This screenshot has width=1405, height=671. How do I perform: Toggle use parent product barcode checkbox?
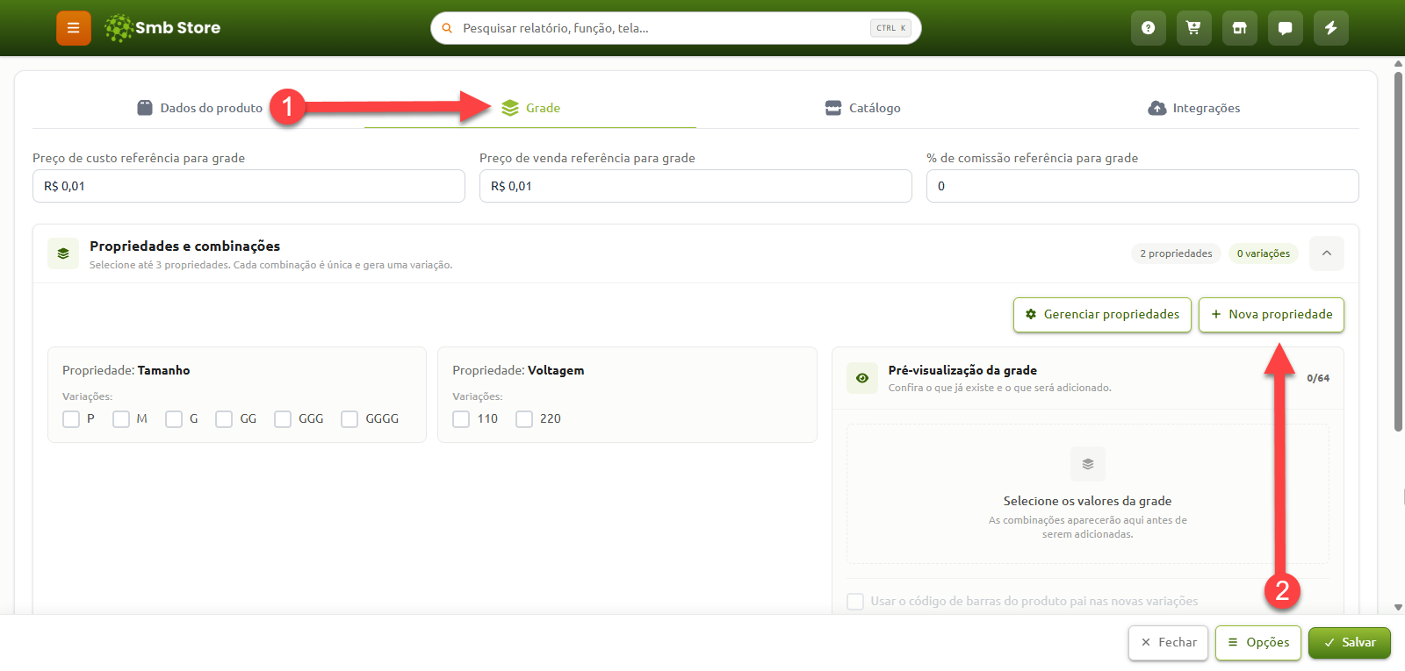coord(855,601)
